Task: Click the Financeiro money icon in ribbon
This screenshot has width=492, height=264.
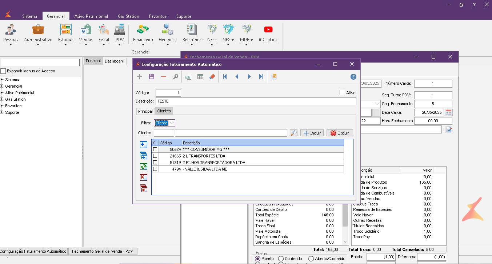Action: pos(143,30)
